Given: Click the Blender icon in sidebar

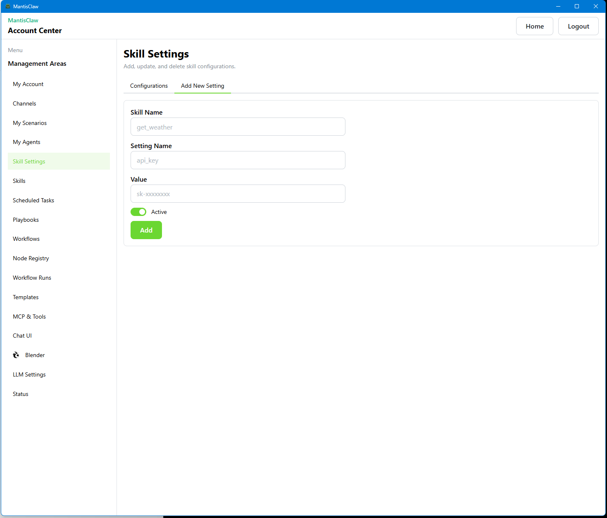Looking at the screenshot, I should point(16,355).
